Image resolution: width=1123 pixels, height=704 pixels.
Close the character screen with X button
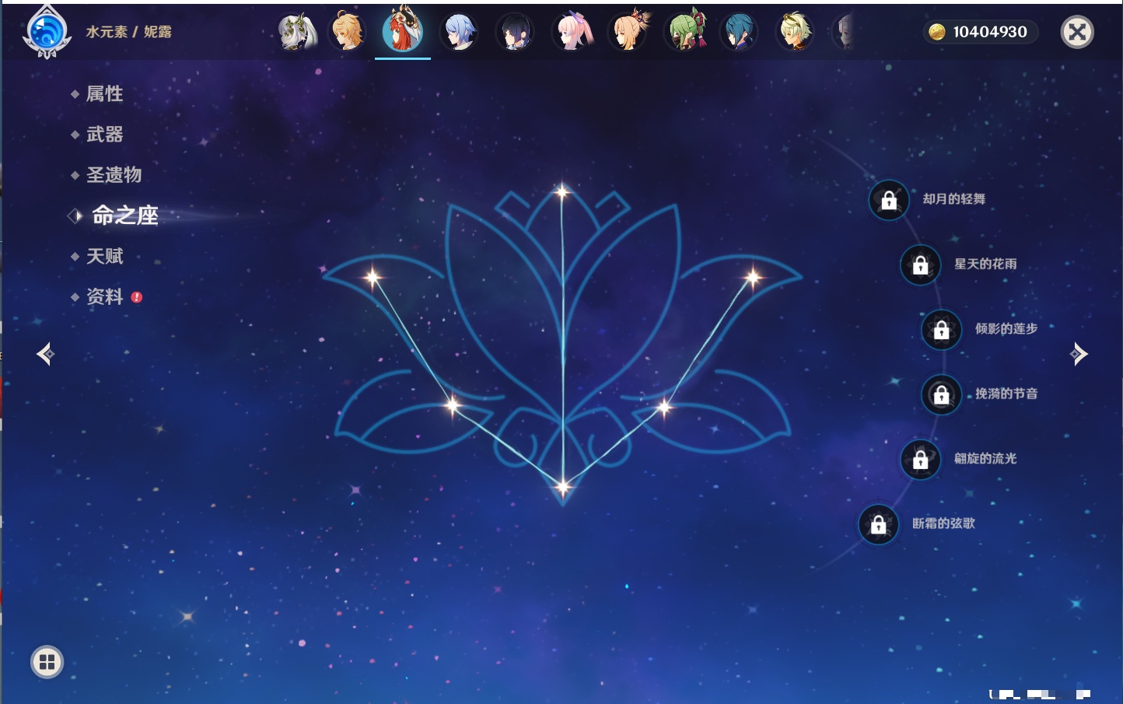[1077, 32]
